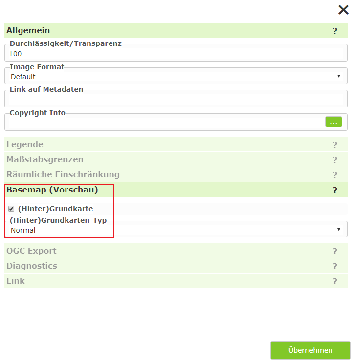Show help for the Link section
This screenshot has height=363, width=352.
click(335, 281)
